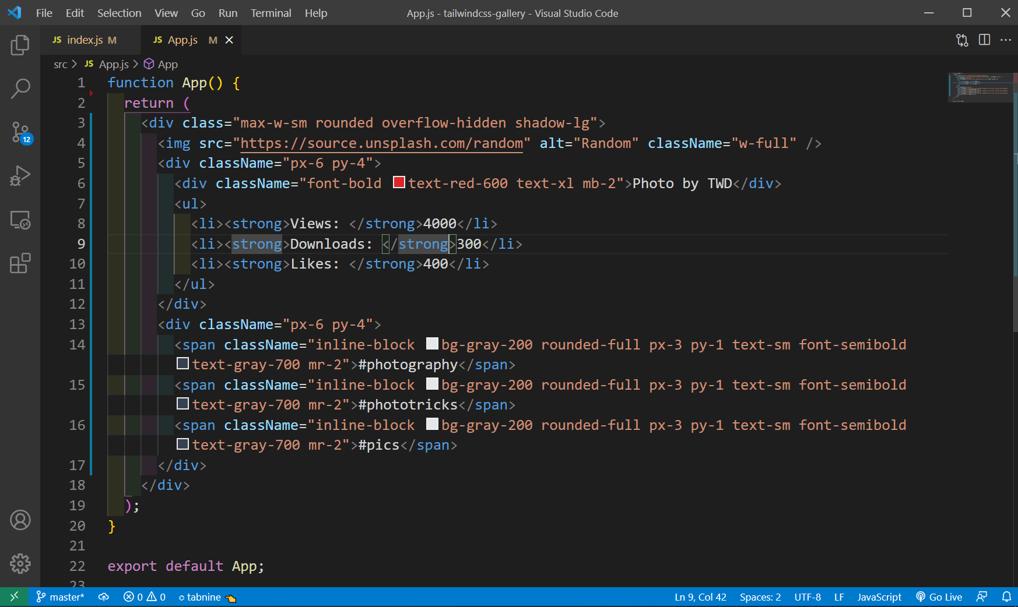Click the VS Code logo icon

(x=15, y=13)
